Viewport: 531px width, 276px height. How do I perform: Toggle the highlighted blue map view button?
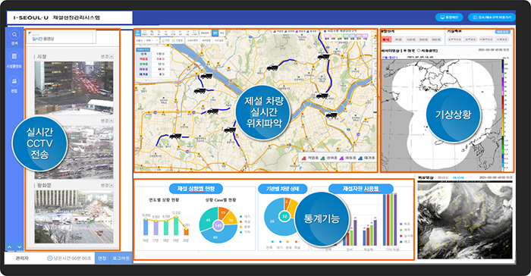click(215, 33)
